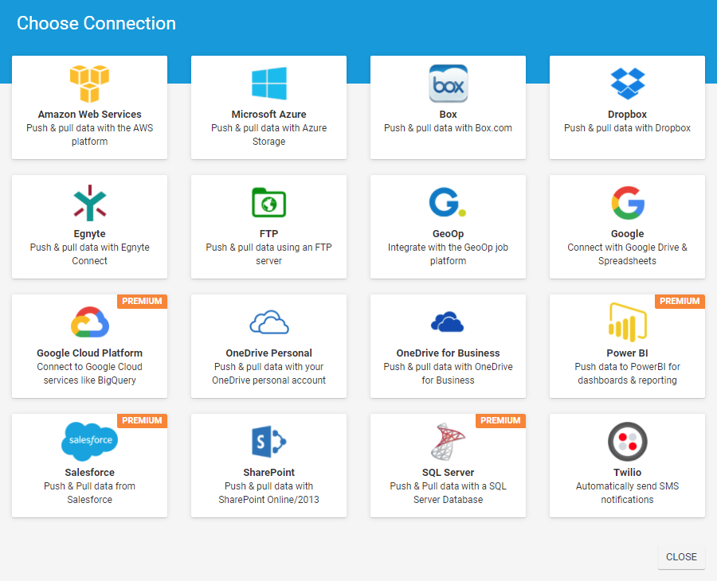Choose the Dropbox connection title
This screenshot has width=717, height=581.
coord(628,114)
